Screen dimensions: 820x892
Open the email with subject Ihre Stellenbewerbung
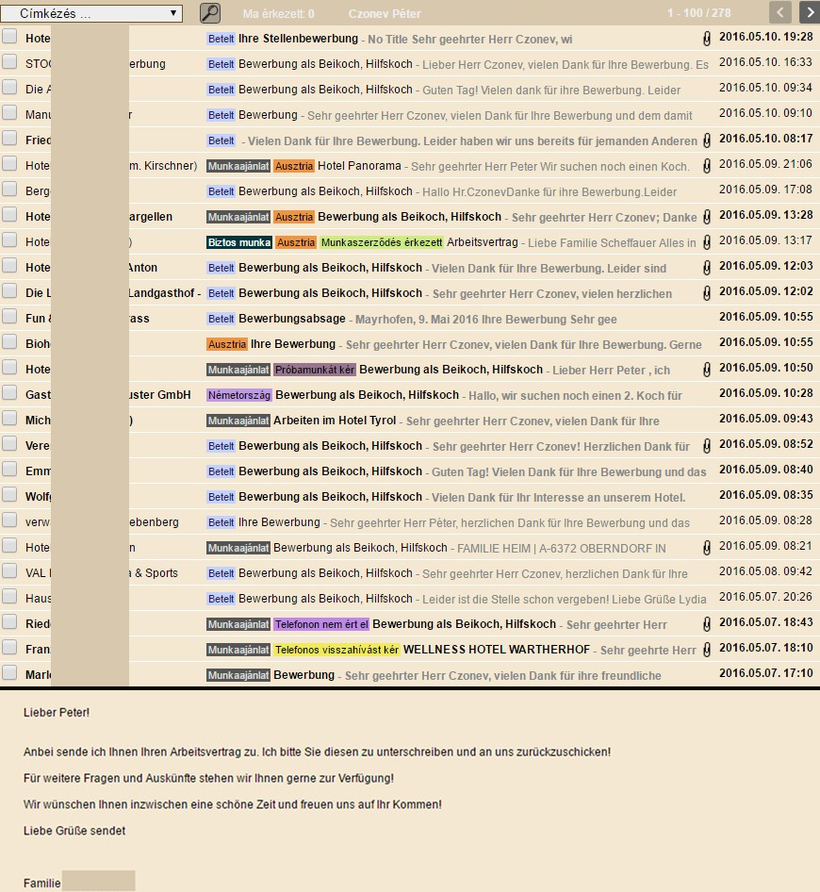tap(298, 39)
